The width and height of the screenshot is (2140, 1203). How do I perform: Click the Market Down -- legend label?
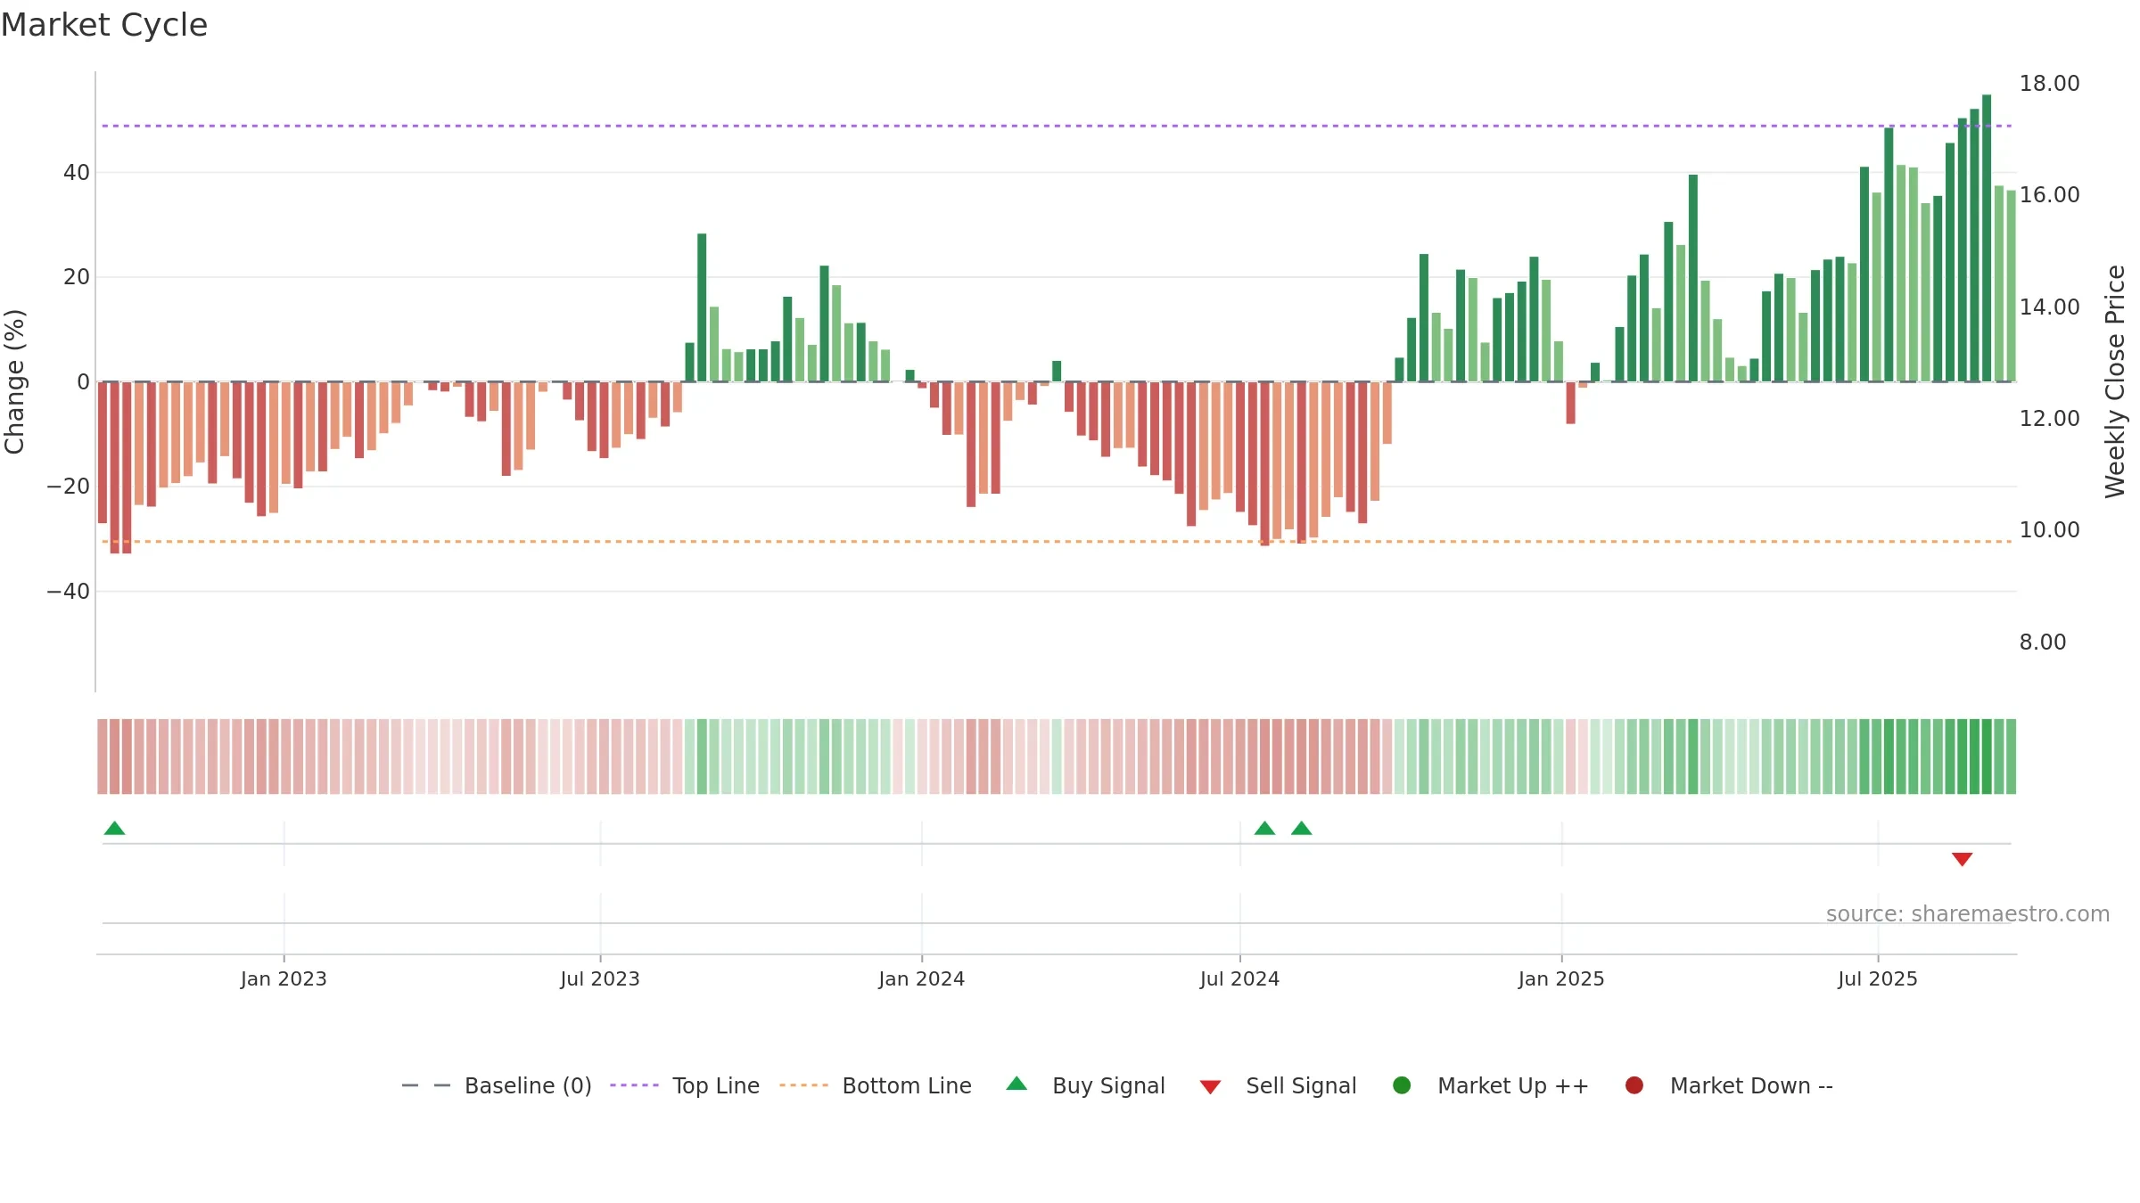[x=1751, y=1085]
